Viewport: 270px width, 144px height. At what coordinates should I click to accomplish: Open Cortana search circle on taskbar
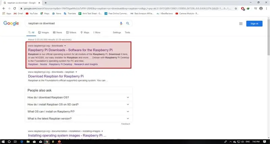pos(9,142)
